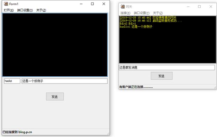Open 端口设置(Y) menu in Form1 window
This screenshot has width=217, height=137.
[x=25, y=10]
